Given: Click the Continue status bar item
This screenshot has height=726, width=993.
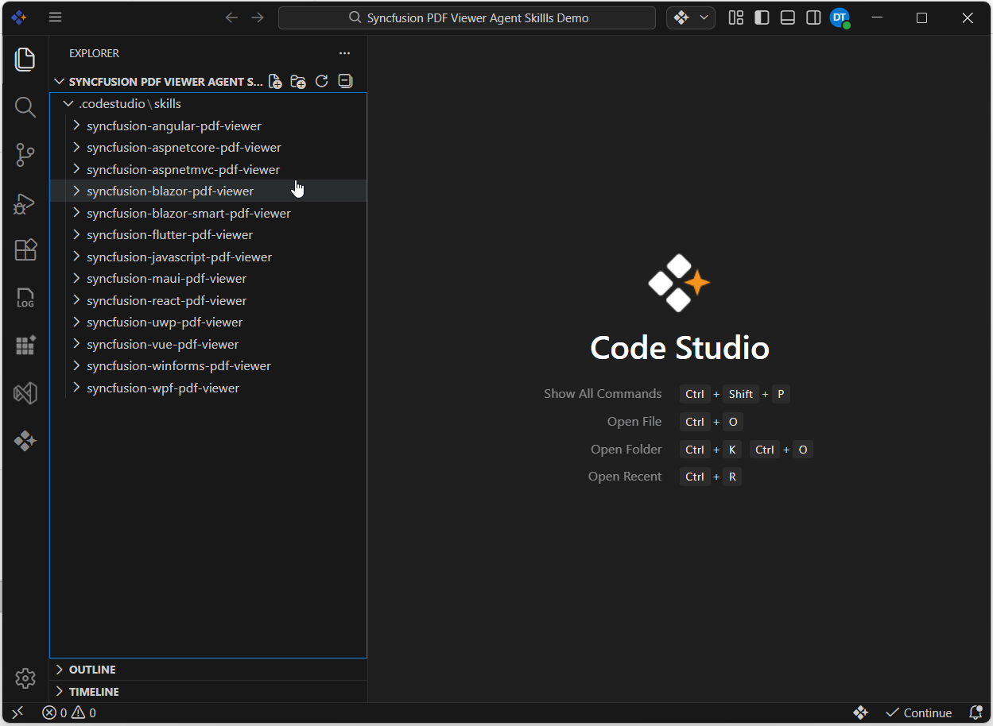Looking at the screenshot, I should (918, 712).
